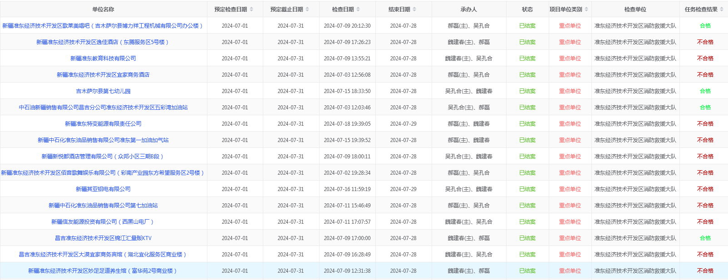Click the 妙足足道养生馆 unit link
728x280 pixels.
point(103,271)
